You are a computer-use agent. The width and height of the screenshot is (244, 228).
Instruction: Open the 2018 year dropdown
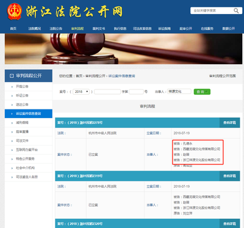coord(81,92)
